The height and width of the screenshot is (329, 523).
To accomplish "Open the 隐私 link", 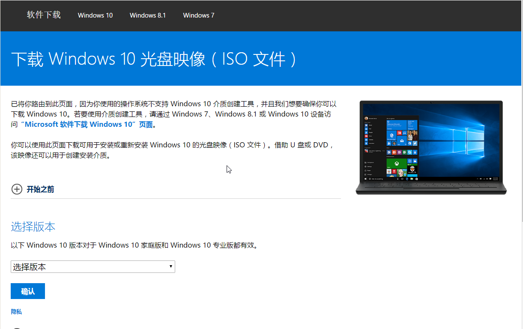I will point(16,312).
